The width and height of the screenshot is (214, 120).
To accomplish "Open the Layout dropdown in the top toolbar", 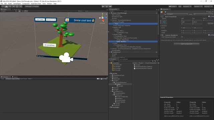I will point(208,7).
